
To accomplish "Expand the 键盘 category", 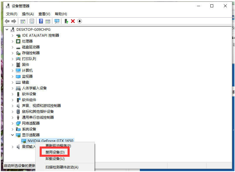I will (x=12, y=82).
